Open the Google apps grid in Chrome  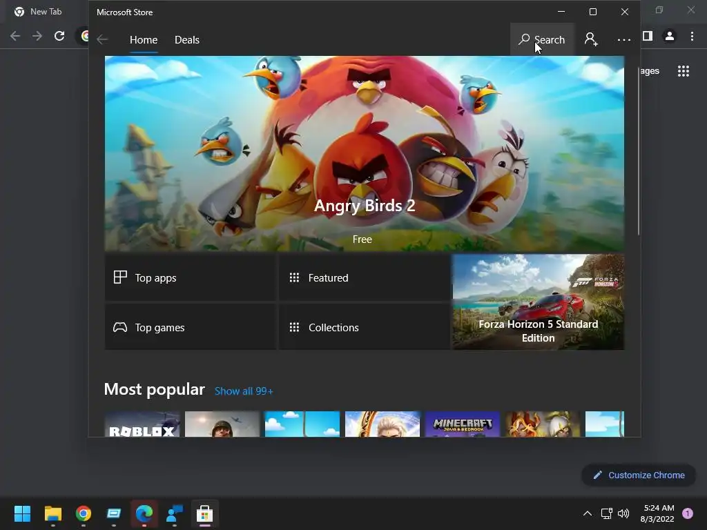point(683,71)
